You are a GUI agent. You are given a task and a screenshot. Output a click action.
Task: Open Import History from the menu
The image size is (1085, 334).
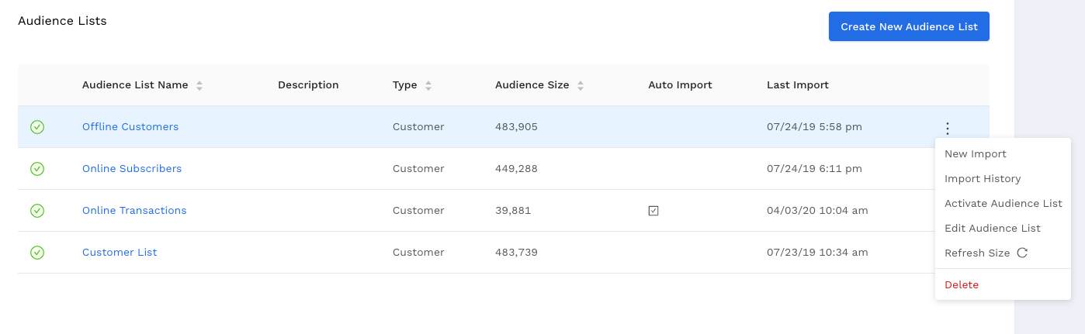pos(983,179)
